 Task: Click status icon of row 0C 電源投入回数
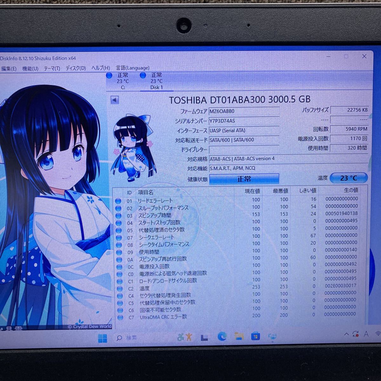click(x=119, y=267)
